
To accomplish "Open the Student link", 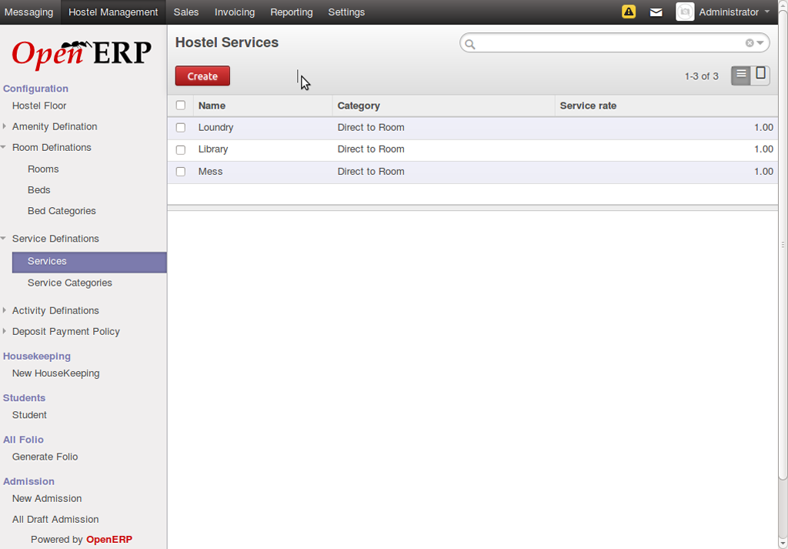I will 29,415.
